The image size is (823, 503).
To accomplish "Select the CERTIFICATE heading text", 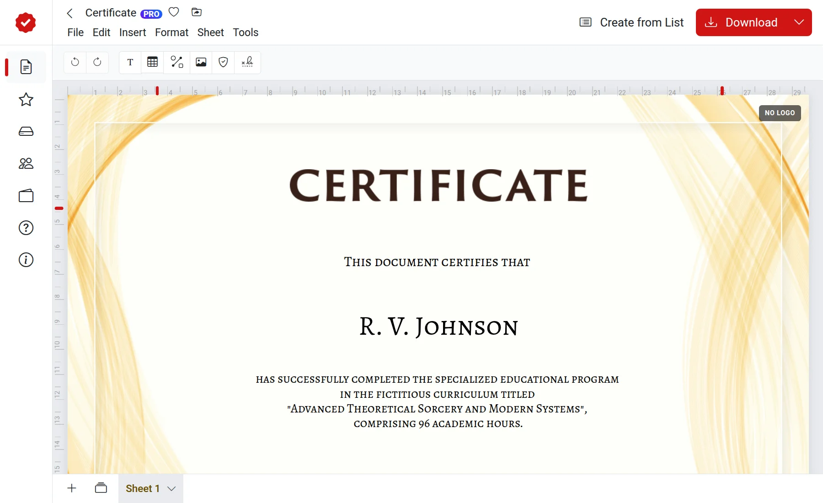I will [x=438, y=185].
